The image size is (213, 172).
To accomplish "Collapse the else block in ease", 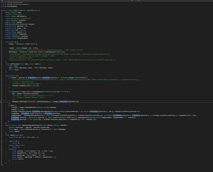I will 2,149.
